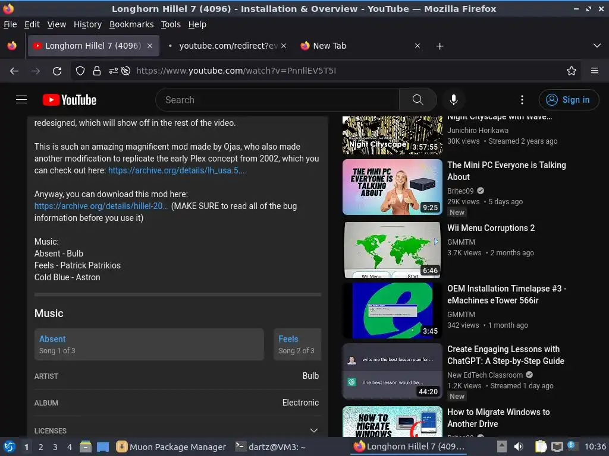Visit New EdTech Classroom channel
The image size is (609, 456).
click(485, 375)
